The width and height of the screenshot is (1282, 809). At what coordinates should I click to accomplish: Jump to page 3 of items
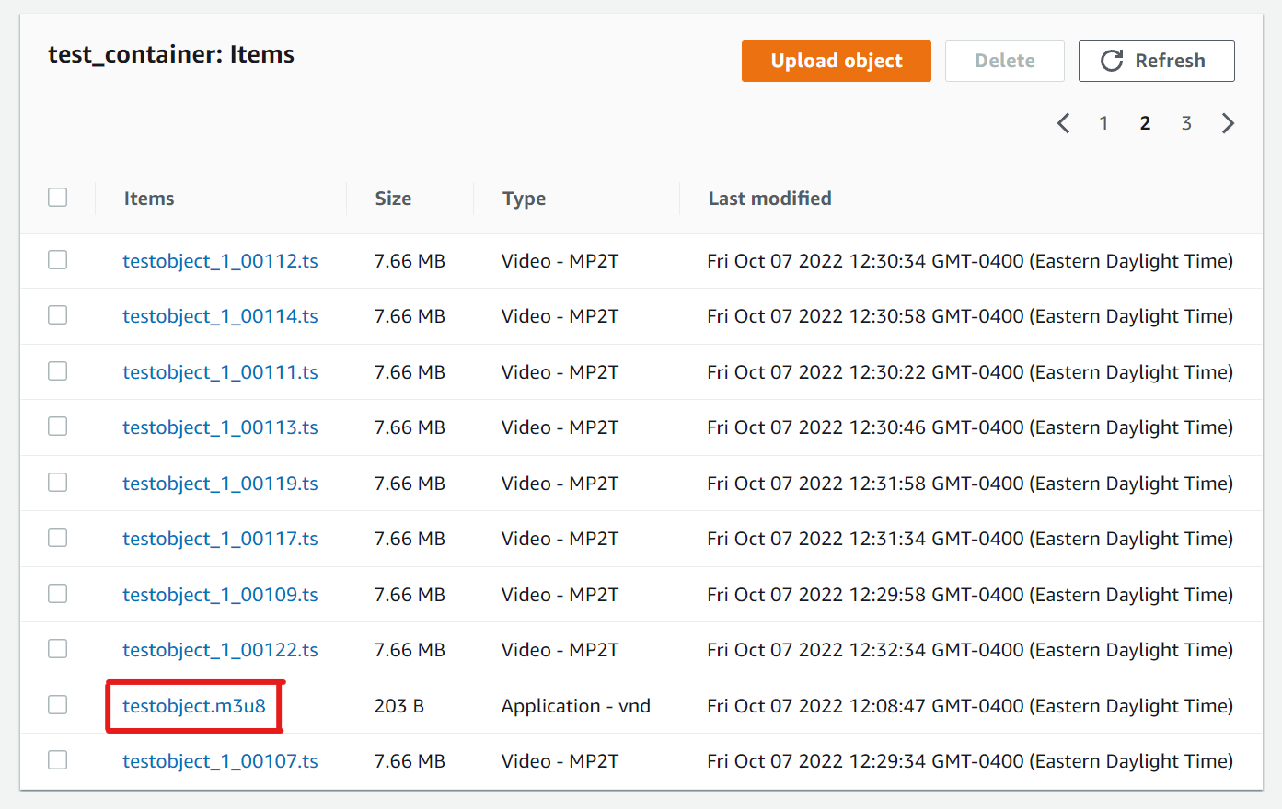(1186, 123)
